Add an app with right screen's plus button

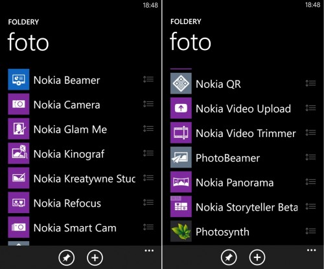coord(257,257)
